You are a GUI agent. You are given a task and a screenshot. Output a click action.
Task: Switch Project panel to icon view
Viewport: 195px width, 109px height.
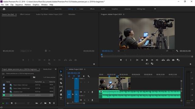point(12,103)
